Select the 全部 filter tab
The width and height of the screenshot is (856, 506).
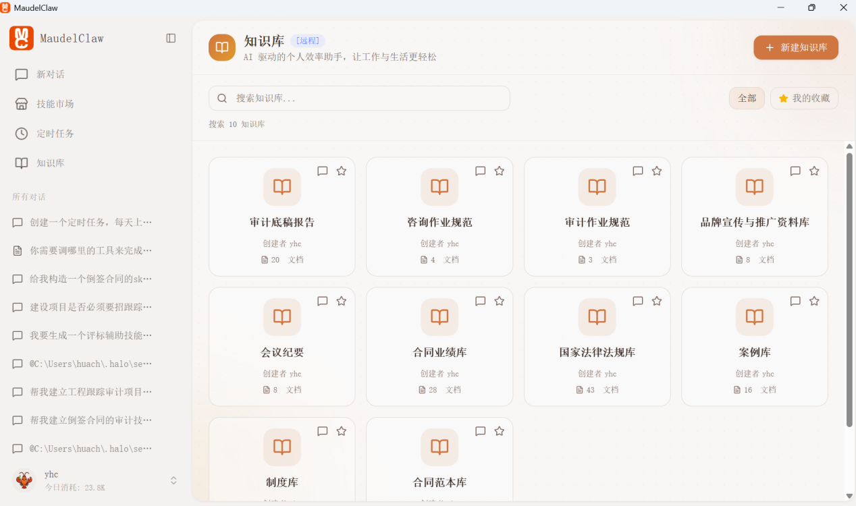(747, 99)
